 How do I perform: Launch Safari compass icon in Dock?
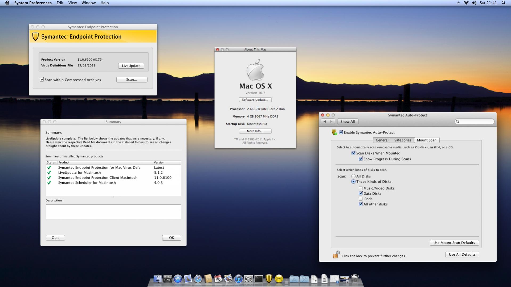click(x=198, y=278)
